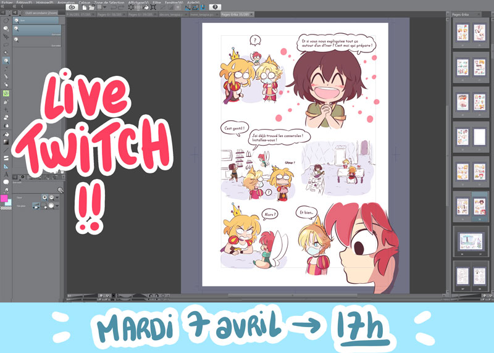
Task: Select the Correct line tool
Action: coord(6,190)
